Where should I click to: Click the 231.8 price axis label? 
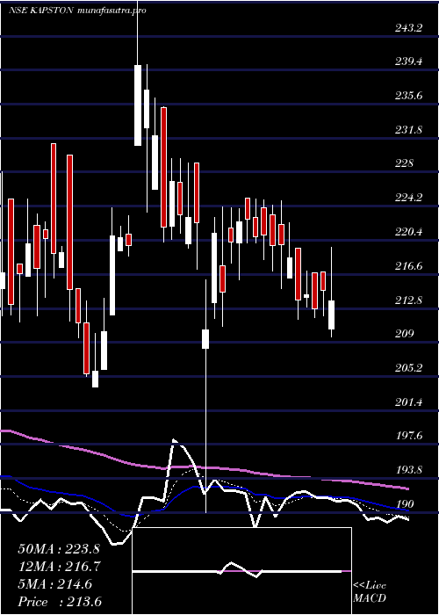click(408, 129)
